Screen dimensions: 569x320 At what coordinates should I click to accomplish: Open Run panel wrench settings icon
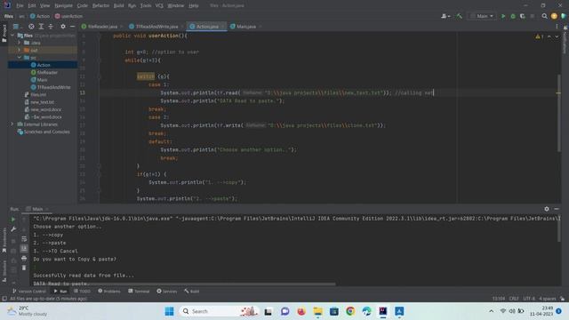click(x=13, y=229)
